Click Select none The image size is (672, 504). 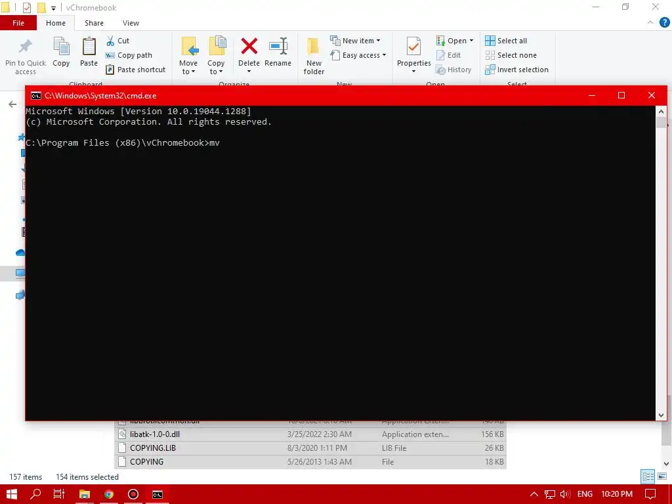tap(511, 55)
